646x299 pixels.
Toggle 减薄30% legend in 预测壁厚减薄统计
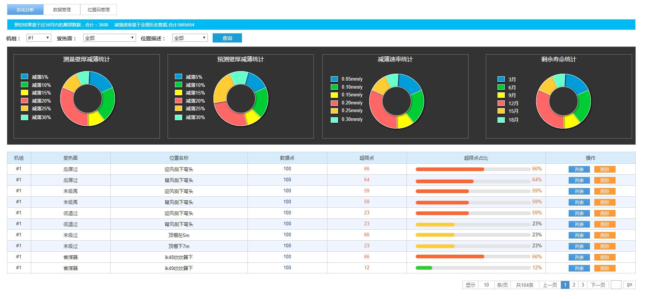coord(190,117)
